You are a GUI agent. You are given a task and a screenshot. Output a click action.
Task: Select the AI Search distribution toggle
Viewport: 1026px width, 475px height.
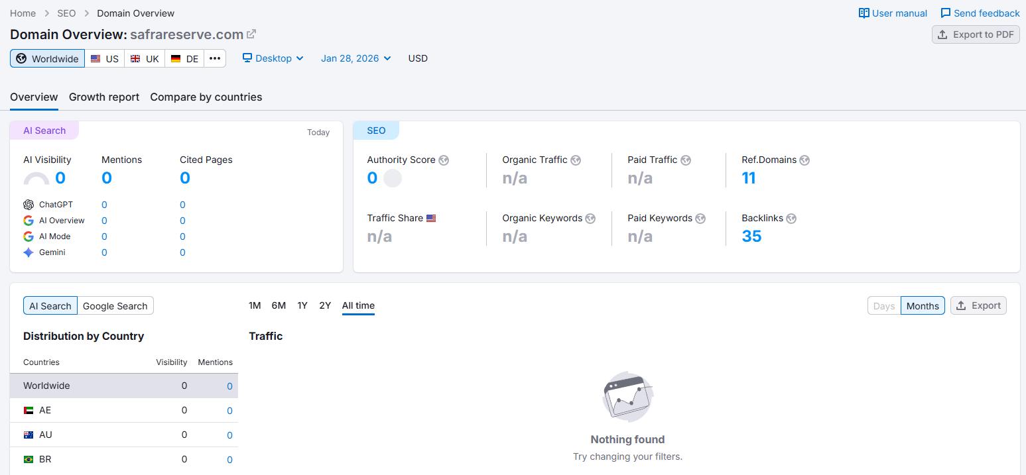point(50,305)
